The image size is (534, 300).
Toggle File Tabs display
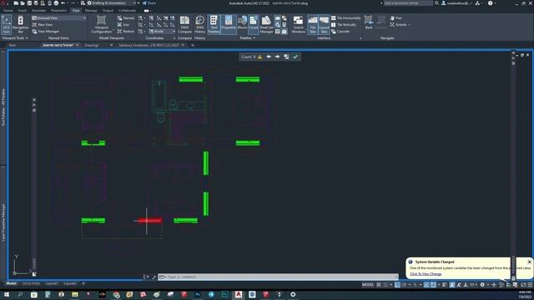(312, 24)
